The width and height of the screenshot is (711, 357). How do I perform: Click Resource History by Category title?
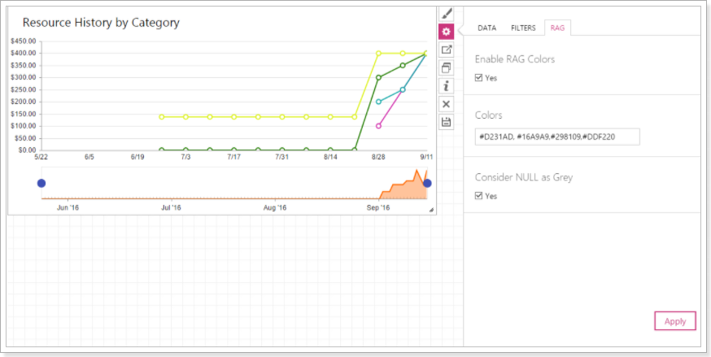(x=101, y=23)
